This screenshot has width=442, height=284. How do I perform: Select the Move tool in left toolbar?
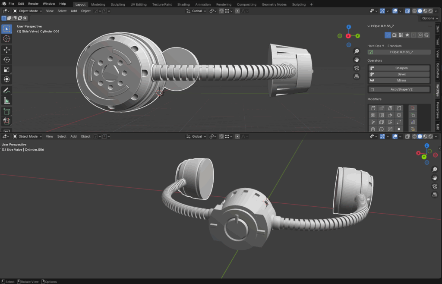[7, 50]
